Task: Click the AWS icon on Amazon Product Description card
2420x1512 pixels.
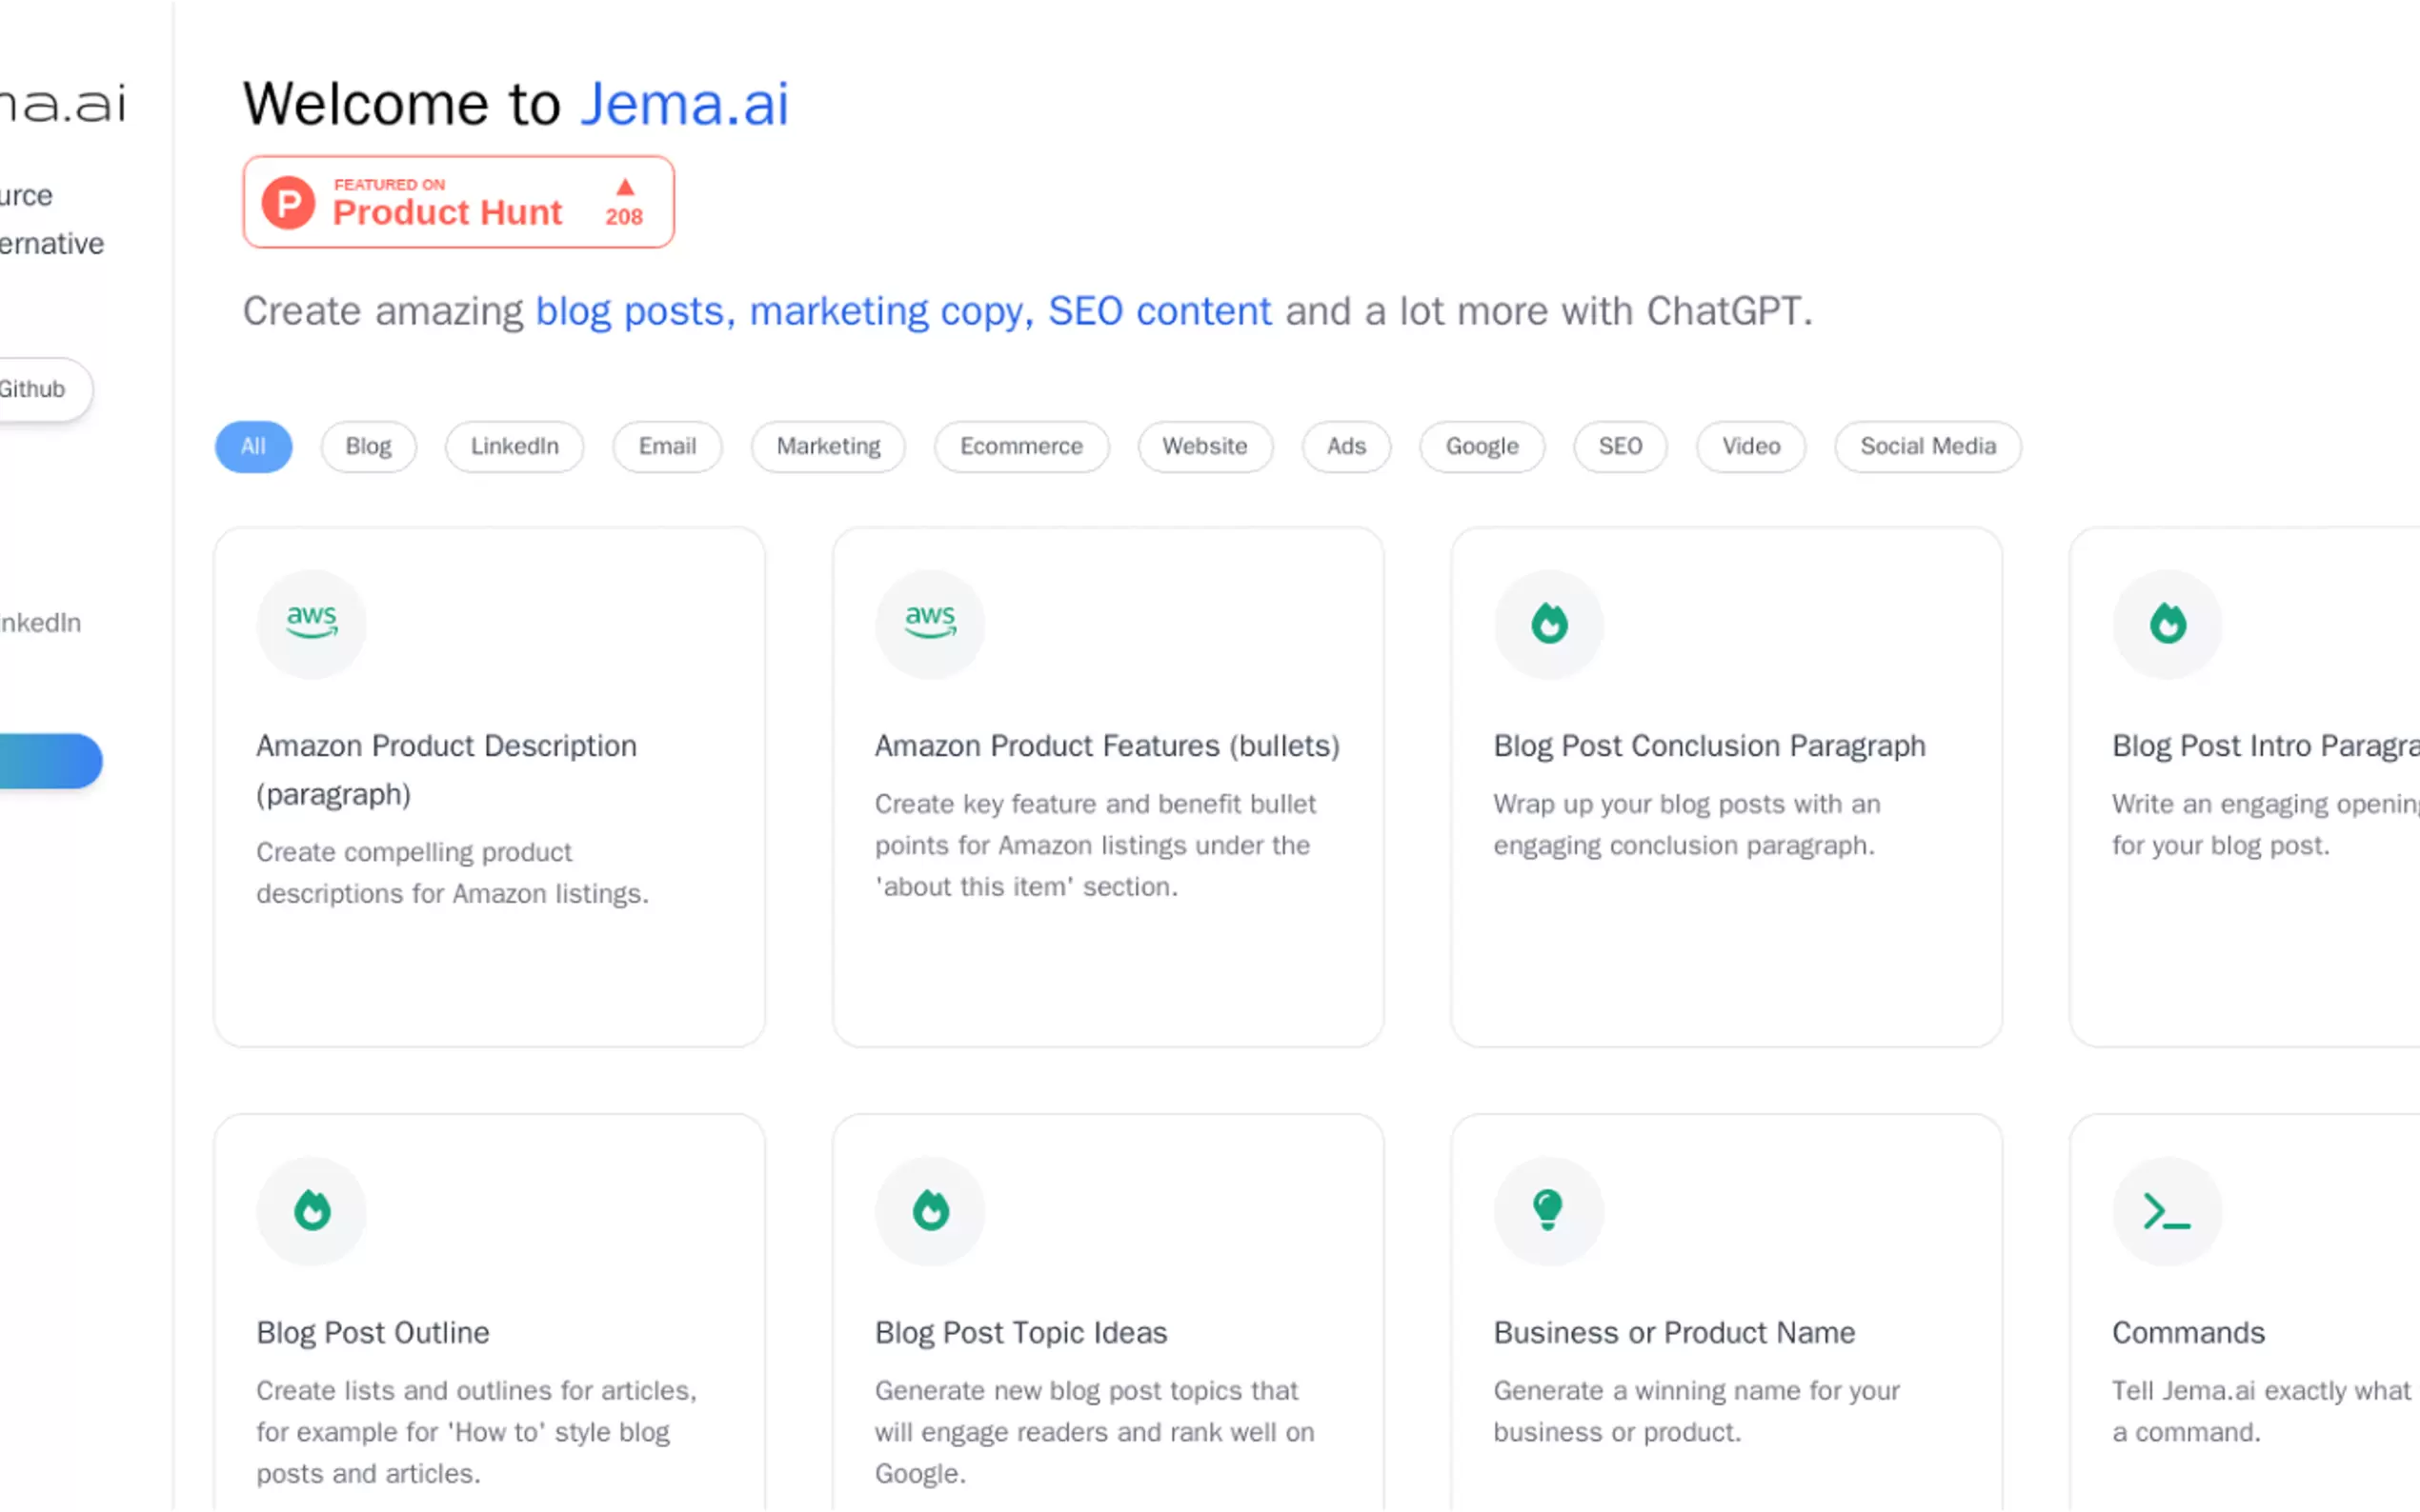Action: click(312, 623)
